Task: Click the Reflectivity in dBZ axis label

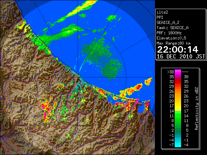Action: click(x=197, y=108)
